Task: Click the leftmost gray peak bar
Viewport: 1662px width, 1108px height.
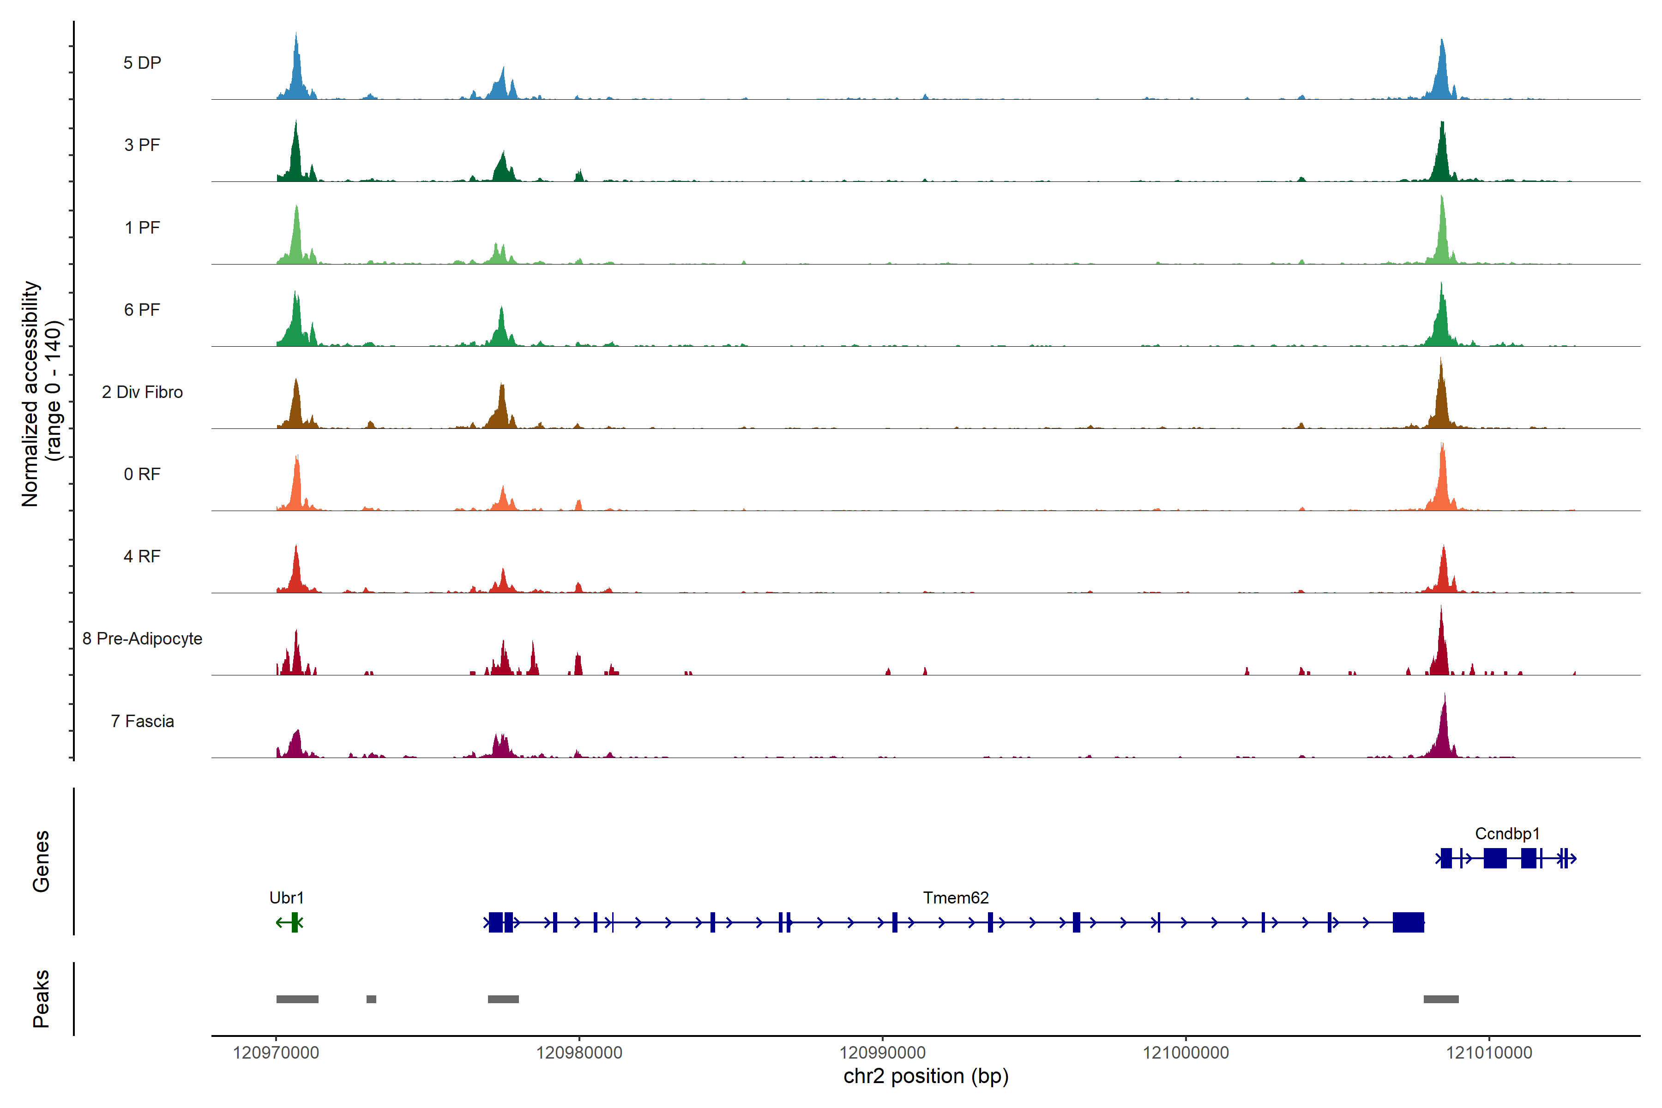Action: 297,999
